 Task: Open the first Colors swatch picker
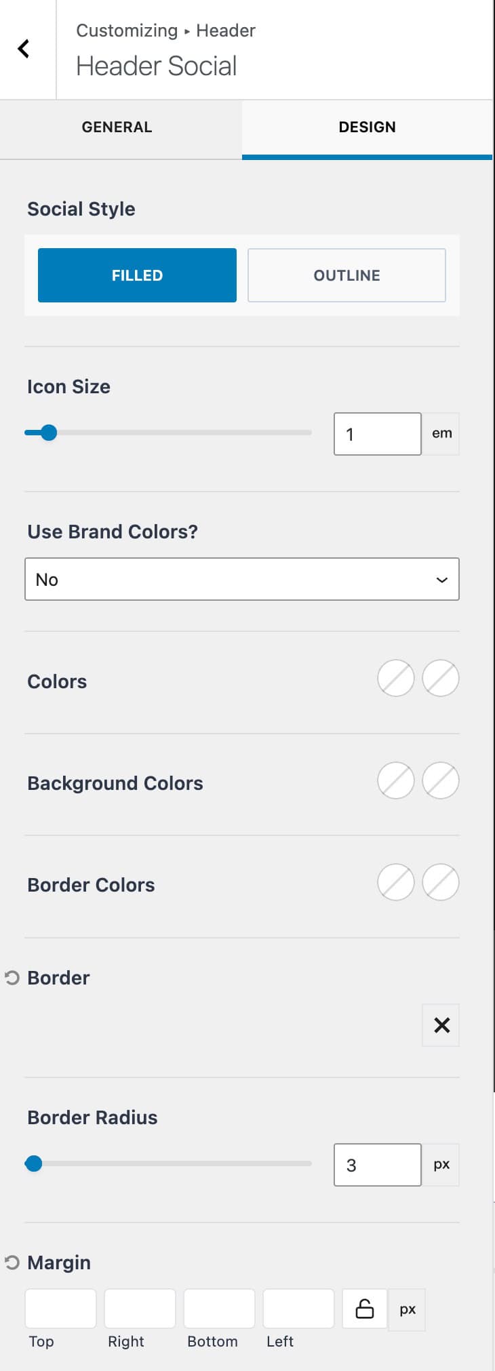coord(395,678)
